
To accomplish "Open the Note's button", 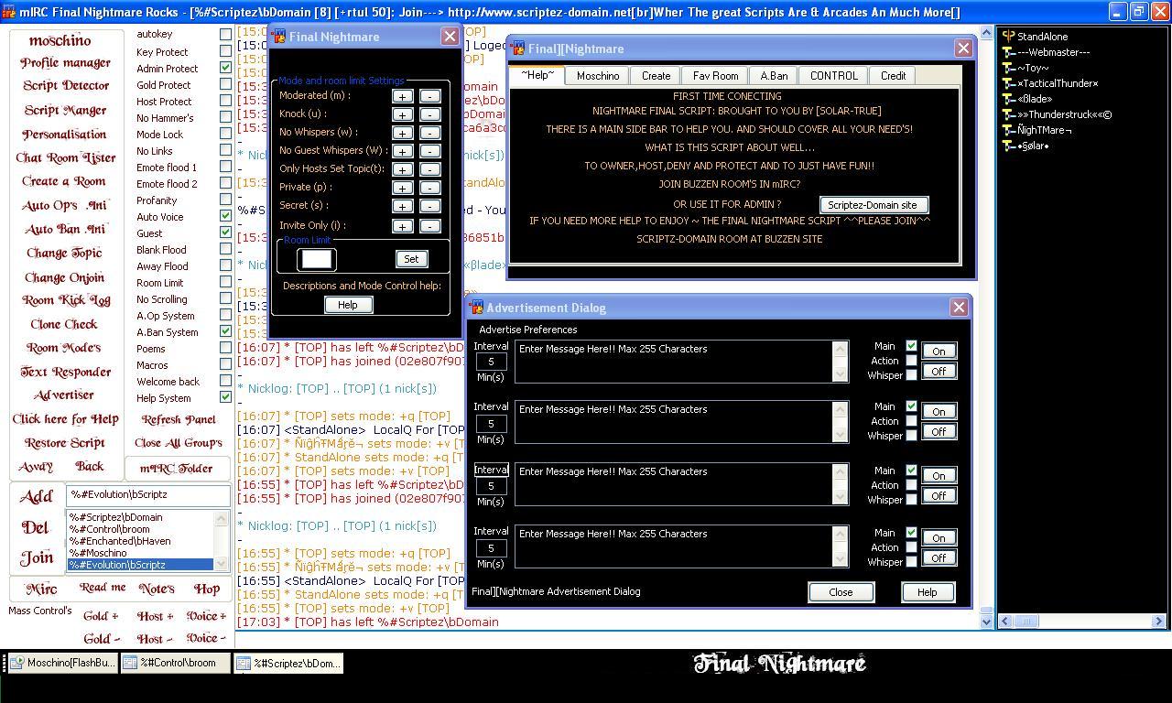I will (157, 589).
